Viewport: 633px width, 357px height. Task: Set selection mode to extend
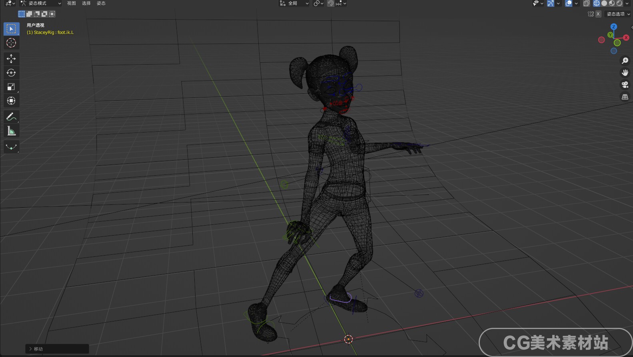[x=29, y=14]
